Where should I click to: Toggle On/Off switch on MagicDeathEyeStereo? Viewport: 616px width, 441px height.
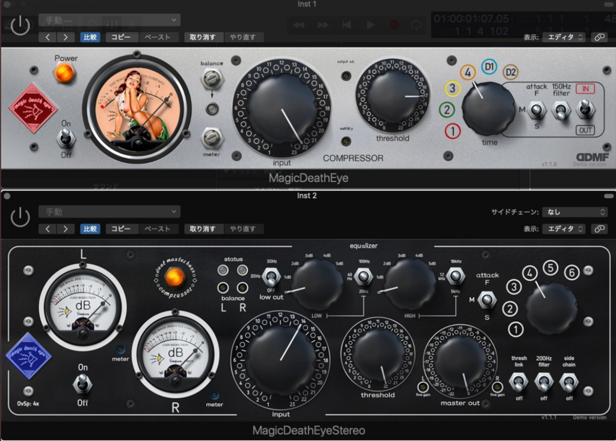(x=82, y=384)
